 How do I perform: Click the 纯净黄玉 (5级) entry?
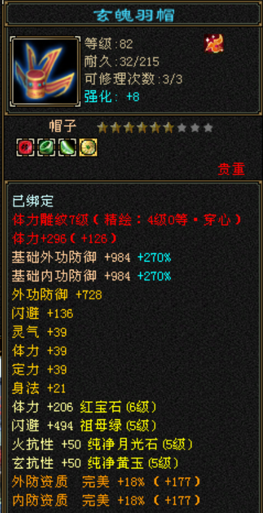pos(133,463)
